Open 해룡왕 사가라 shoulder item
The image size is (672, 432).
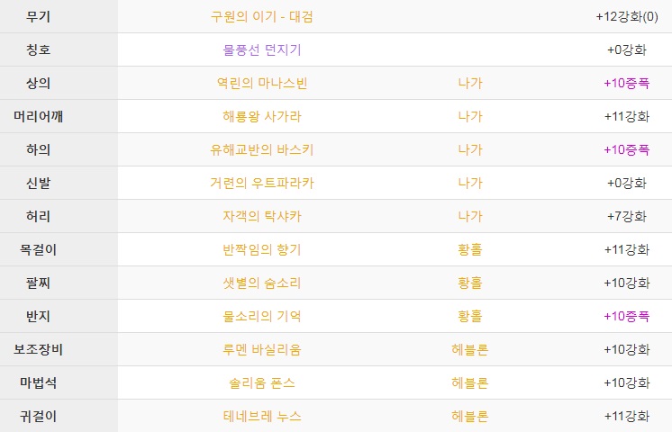261,116
